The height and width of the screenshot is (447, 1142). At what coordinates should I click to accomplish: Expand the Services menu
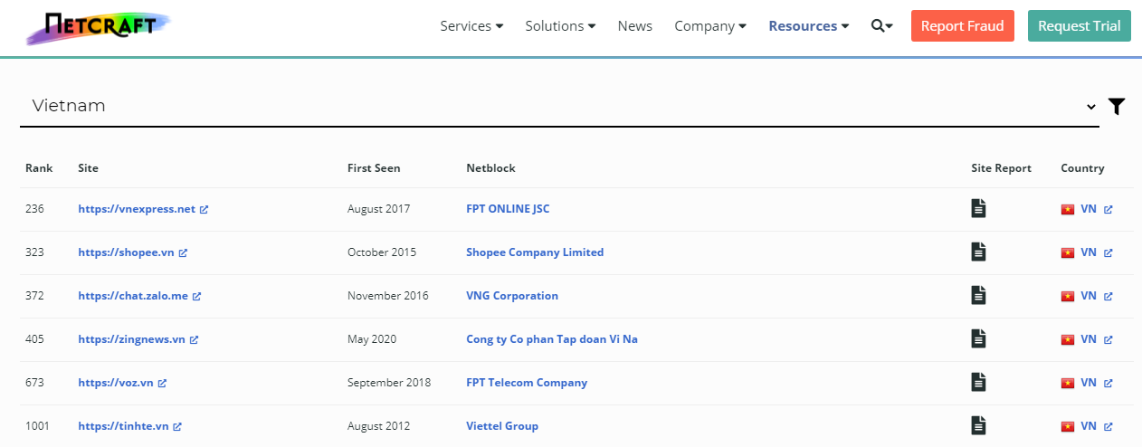[471, 26]
